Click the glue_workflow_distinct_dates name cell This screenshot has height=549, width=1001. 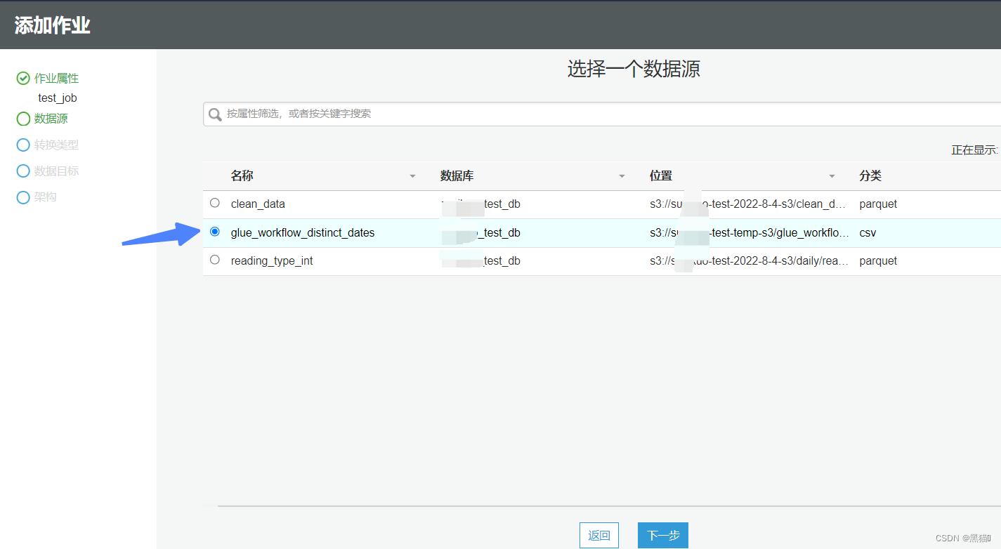303,233
